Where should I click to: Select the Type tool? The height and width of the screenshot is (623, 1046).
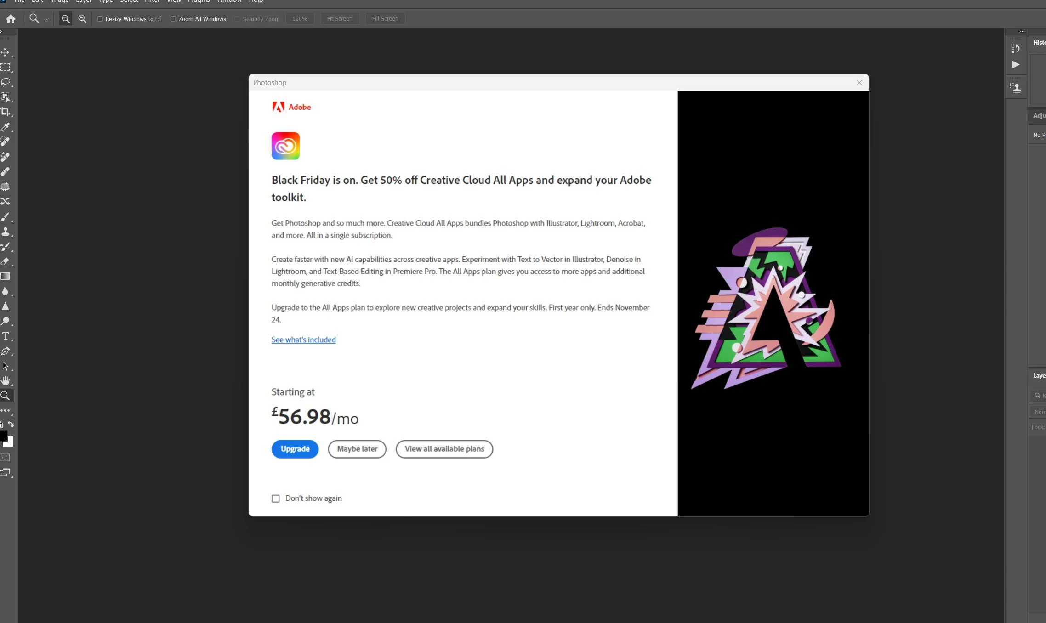coord(6,336)
